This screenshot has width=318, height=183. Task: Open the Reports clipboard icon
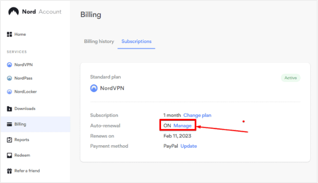[x=10, y=140]
